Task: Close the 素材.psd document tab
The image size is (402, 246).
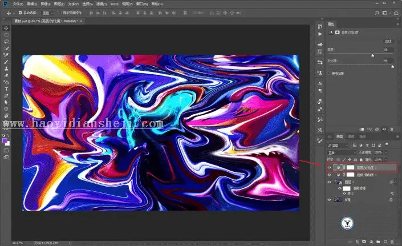Action: tap(82, 21)
